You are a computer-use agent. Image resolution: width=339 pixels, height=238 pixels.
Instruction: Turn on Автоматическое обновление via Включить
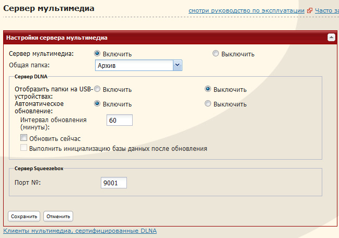(x=97, y=104)
